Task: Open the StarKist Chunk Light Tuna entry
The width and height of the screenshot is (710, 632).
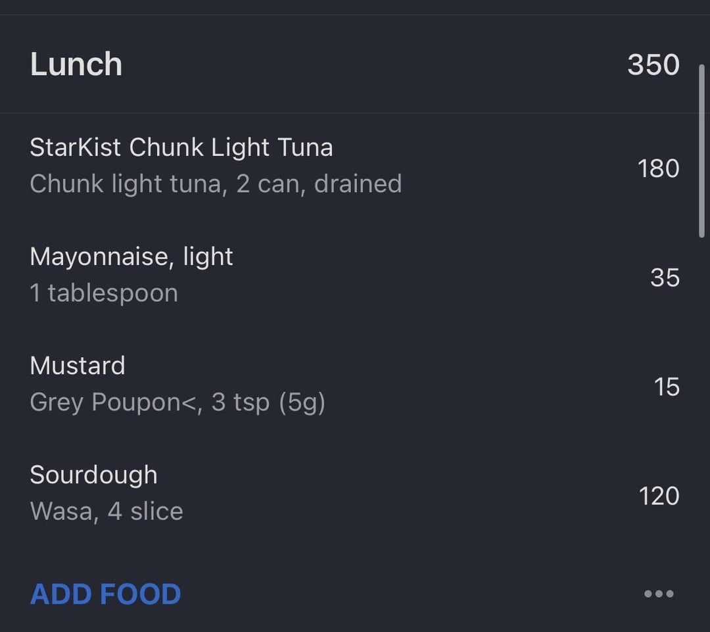Action: pos(355,165)
